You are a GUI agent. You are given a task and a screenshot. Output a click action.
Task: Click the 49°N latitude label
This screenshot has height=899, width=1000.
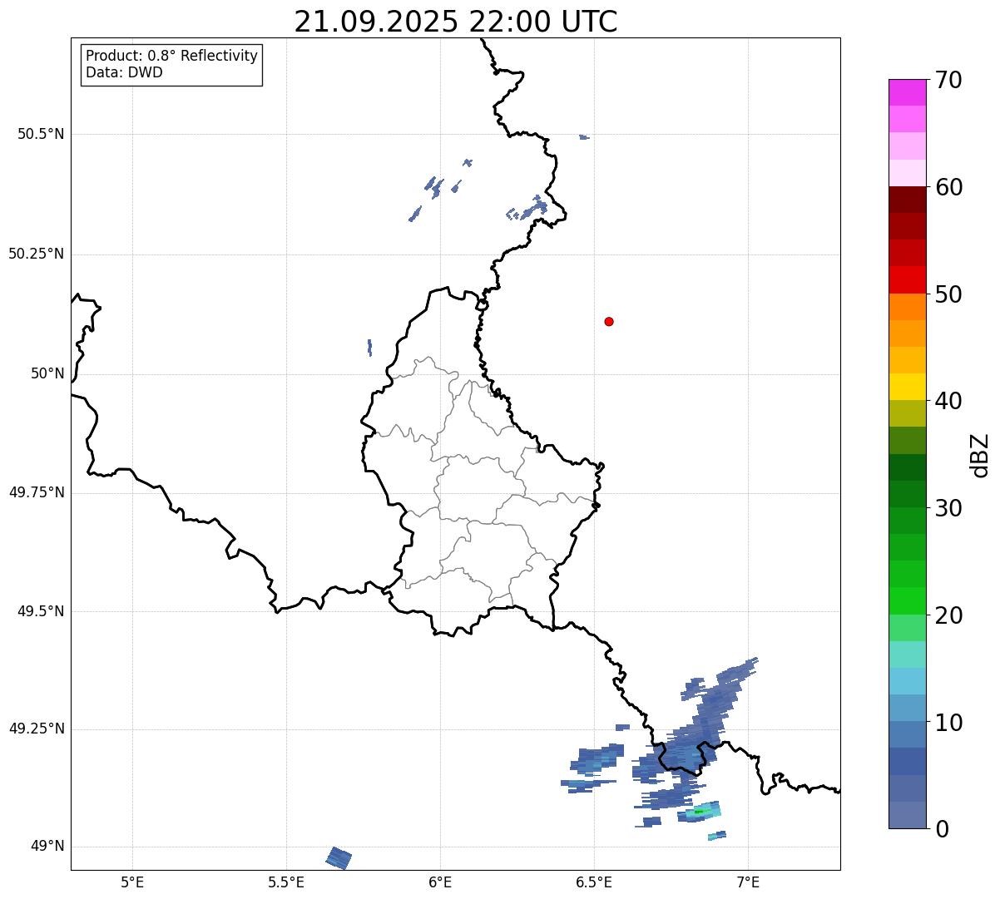coord(47,847)
